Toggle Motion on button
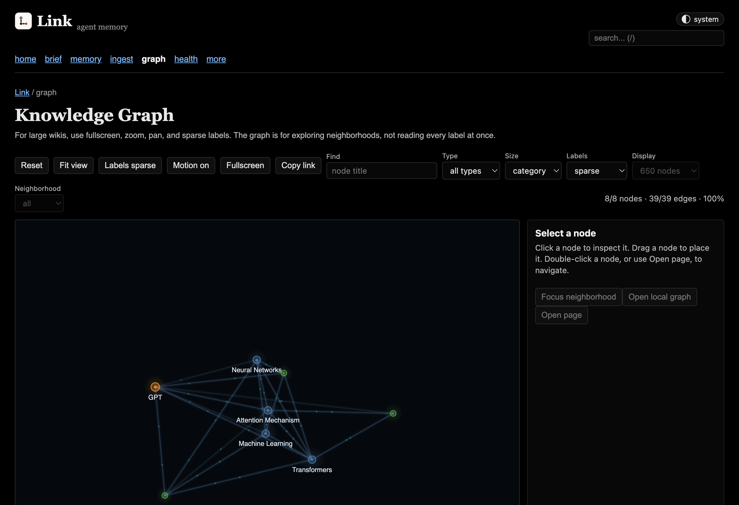The image size is (739, 505). tap(191, 165)
